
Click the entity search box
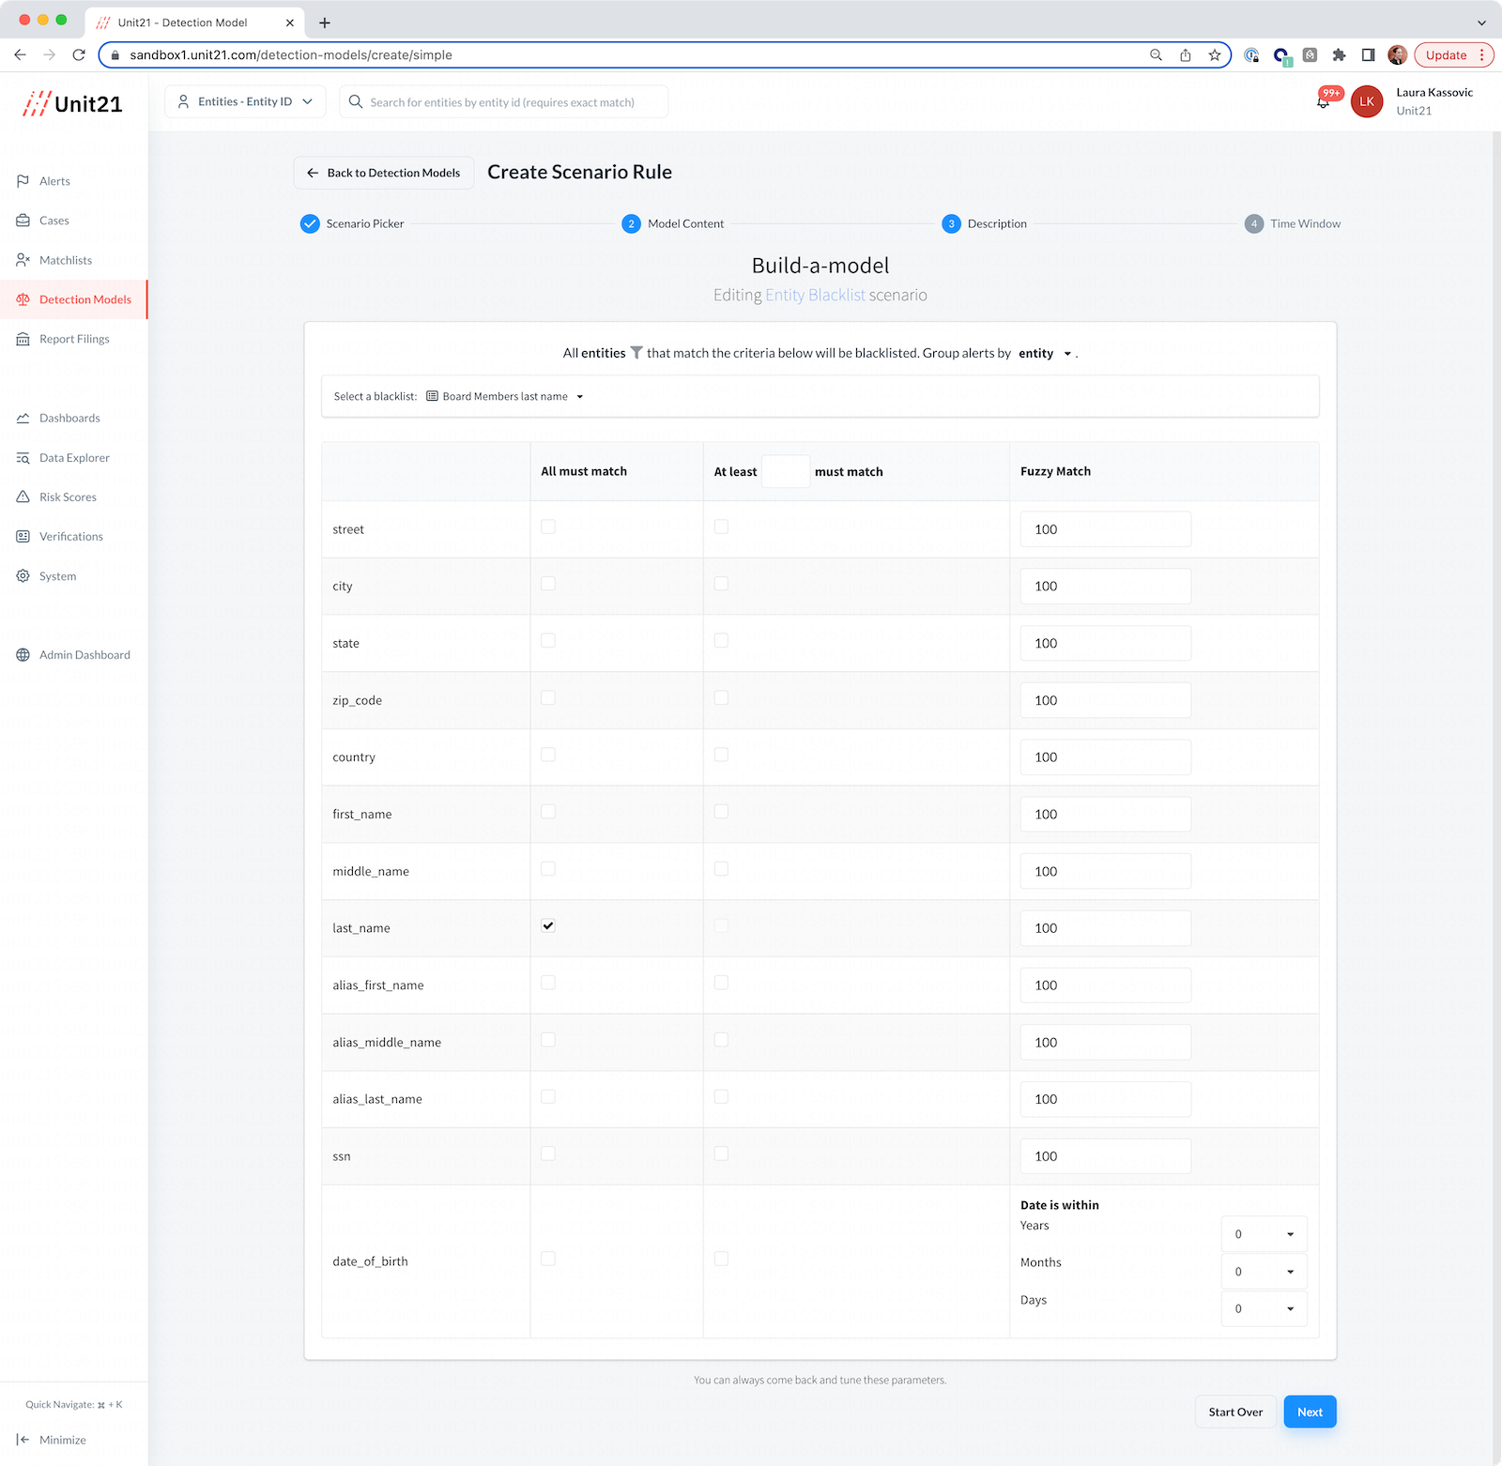coord(504,101)
